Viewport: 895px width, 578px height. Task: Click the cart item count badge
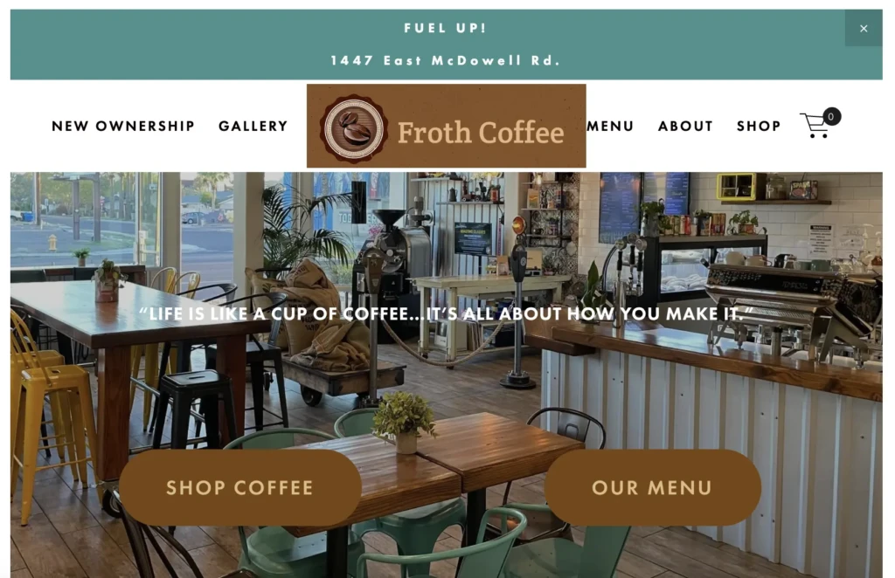831,117
